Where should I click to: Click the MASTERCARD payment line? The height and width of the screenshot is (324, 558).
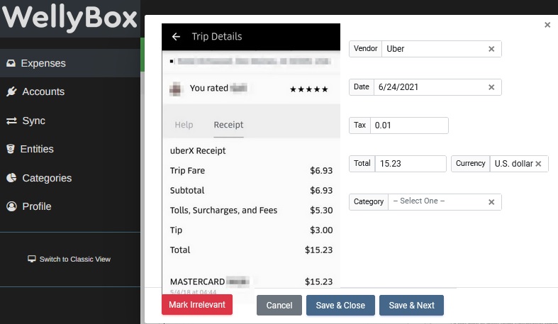(251, 281)
